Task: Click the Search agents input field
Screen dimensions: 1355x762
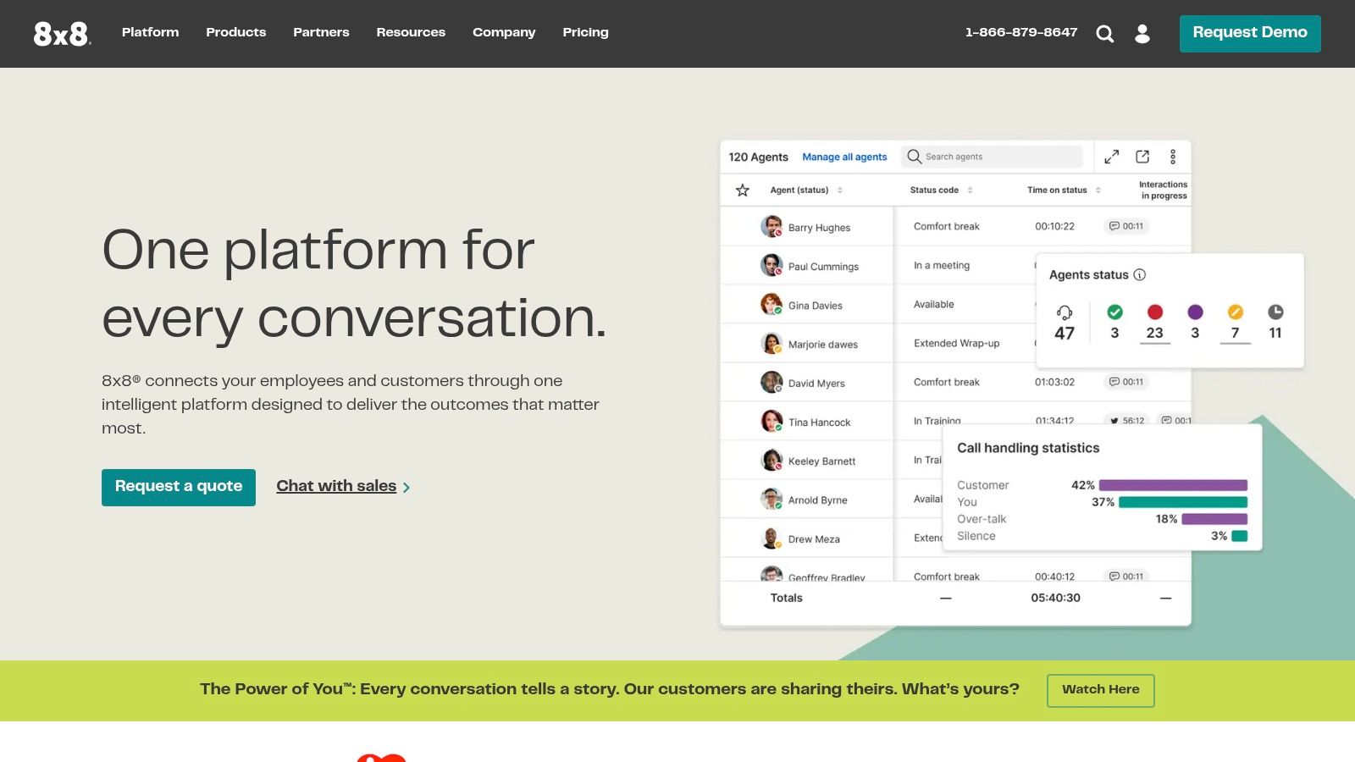Action: [x=993, y=157]
